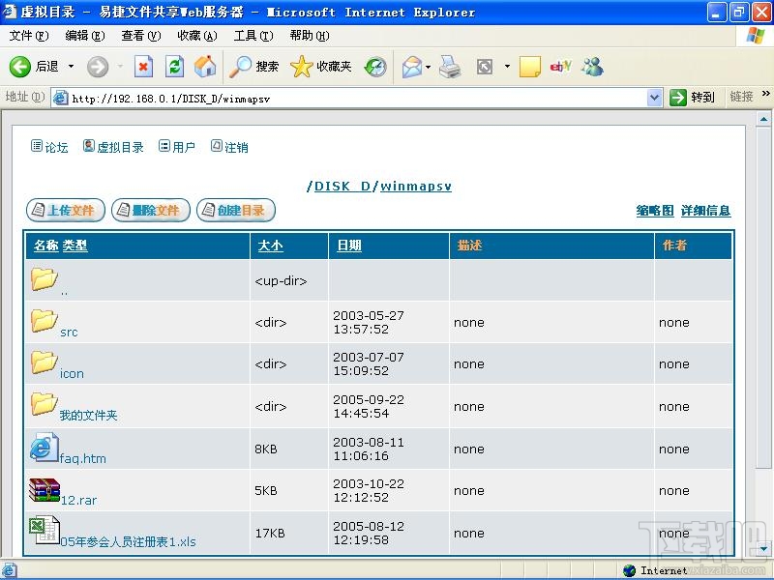Open the mail toolbar icon
The image size is (774, 580).
[x=410, y=68]
